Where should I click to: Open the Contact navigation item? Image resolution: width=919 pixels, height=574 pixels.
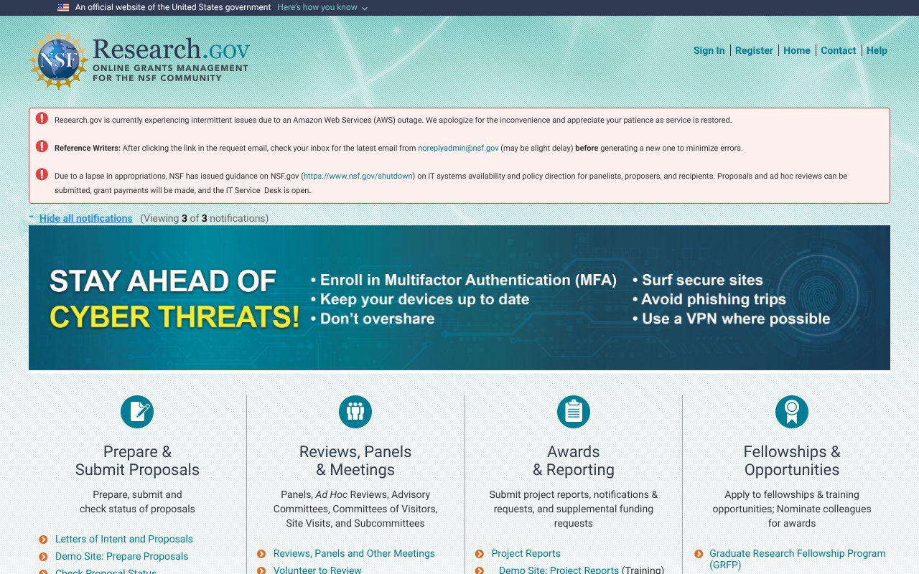[838, 50]
